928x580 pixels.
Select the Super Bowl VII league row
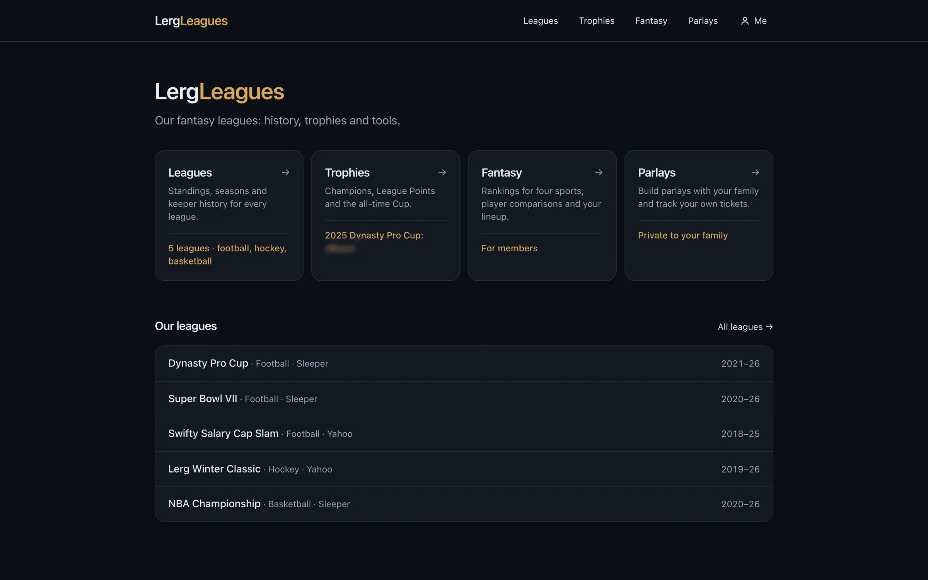[x=464, y=399]
